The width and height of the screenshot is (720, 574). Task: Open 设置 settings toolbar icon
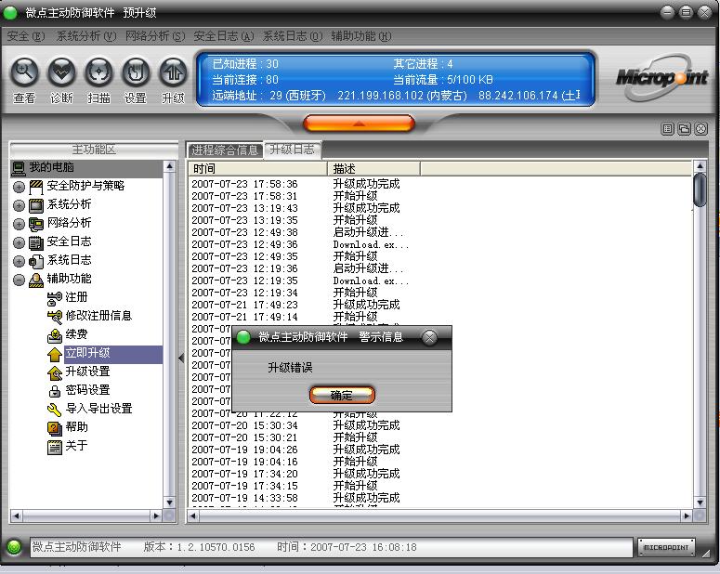(x=136, y=72)
